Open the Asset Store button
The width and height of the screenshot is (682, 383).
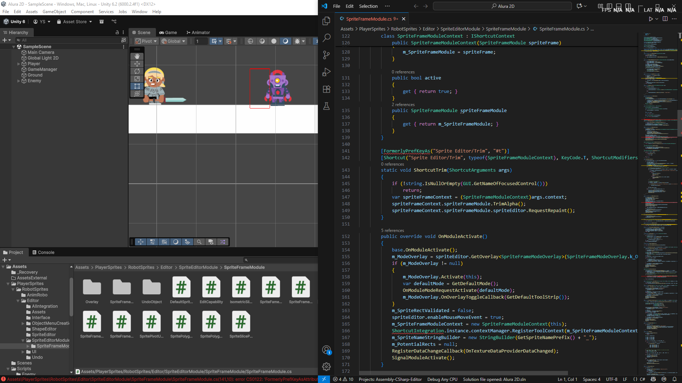tap(75, 22)
